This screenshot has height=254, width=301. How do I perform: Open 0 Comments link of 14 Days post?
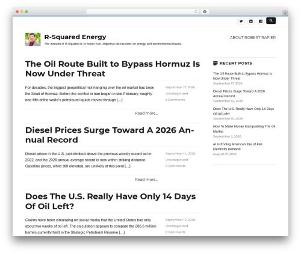(x=175, y=232)
